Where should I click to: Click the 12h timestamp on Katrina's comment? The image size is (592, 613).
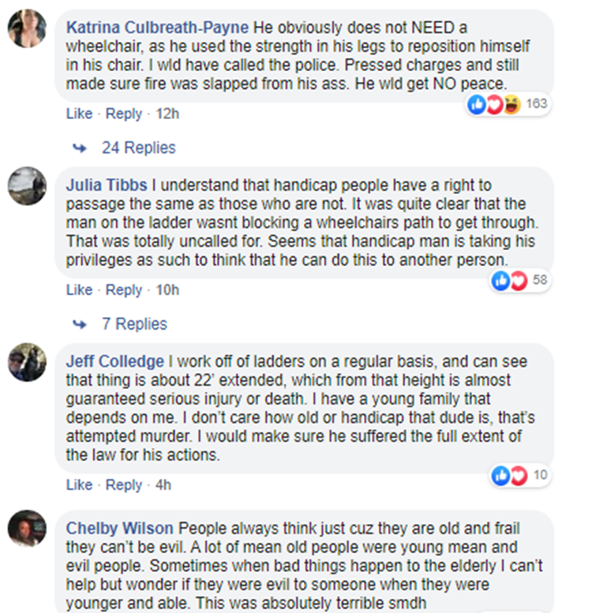[168, 114]
